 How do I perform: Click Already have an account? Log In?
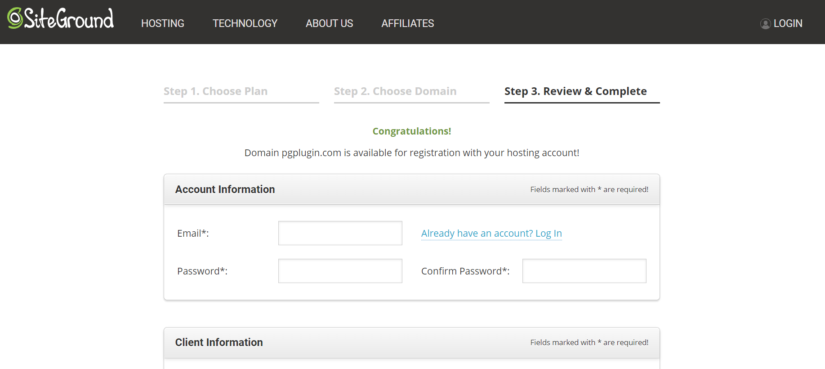click(x=491, y=234)
